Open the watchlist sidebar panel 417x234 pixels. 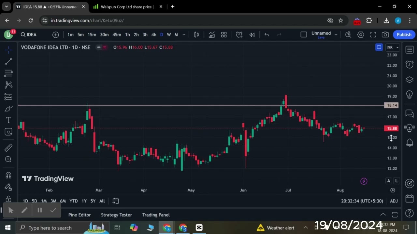(x=410, y=49)
